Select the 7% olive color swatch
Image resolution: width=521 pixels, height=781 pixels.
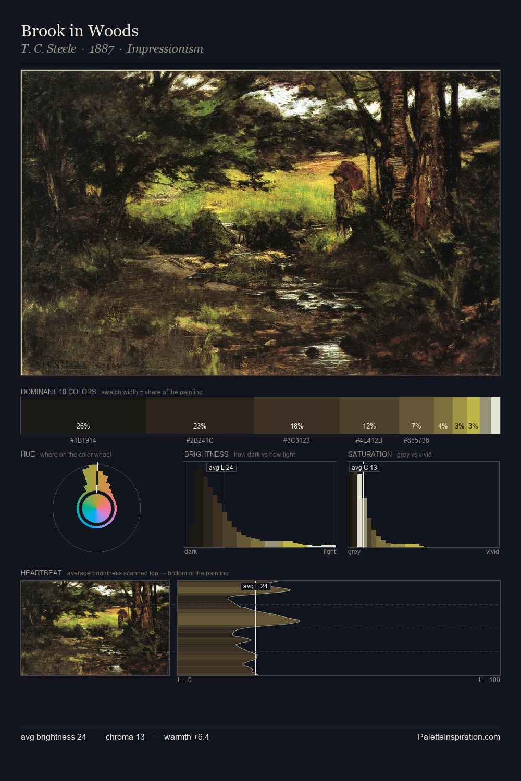click(416, 415)
